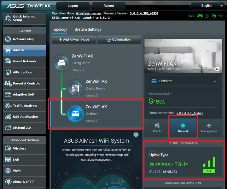Open WAN advanced settings
This screenshot has width=227, height=189.
click(25, 171)
